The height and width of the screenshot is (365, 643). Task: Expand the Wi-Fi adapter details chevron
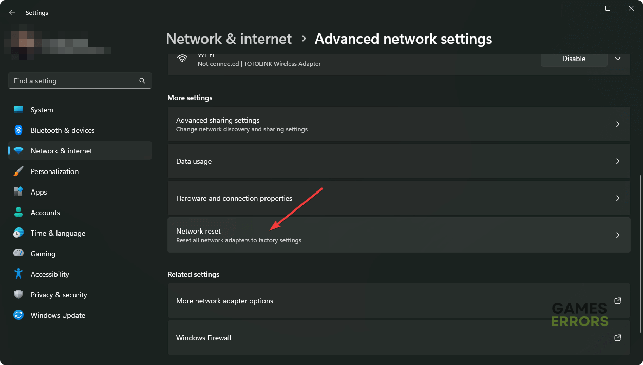pyautogui.click(x=618, y=59)
